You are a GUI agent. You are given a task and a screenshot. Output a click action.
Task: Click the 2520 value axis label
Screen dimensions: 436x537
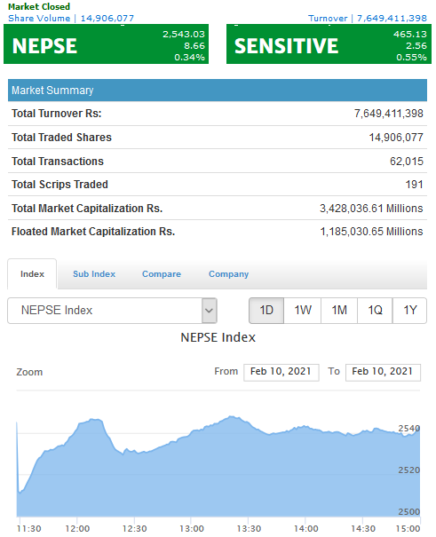409,470
